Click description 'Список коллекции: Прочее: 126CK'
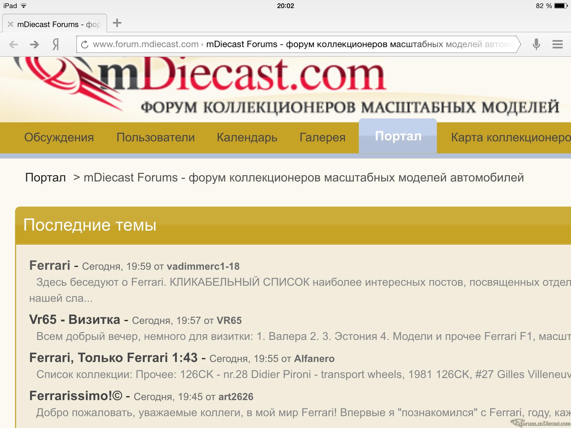The image size is (571, 428). (304, 374)
